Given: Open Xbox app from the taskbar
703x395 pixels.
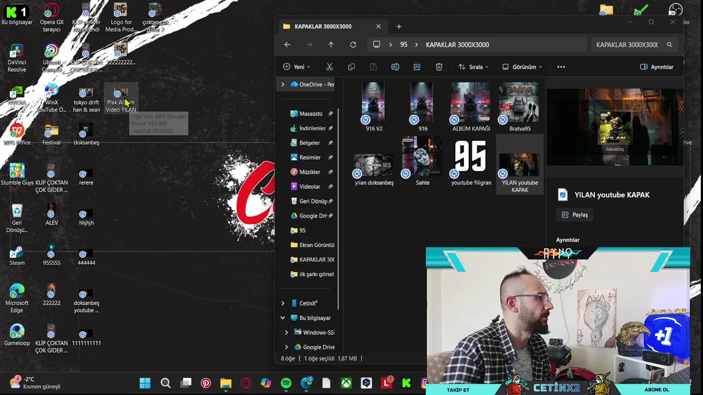Looking at the screenshot, I should tap(346, 383).
